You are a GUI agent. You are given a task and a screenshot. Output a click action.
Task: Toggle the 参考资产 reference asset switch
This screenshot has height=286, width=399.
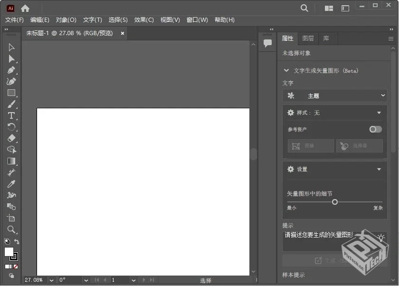(375, 129)
